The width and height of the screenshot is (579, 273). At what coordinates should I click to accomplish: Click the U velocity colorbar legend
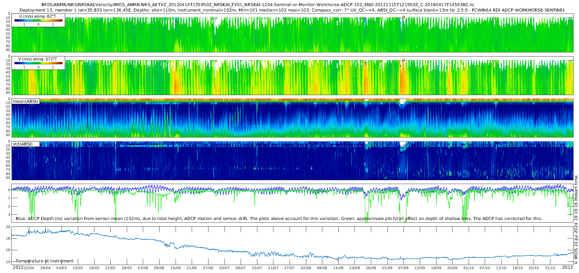(x=38, y=21)
